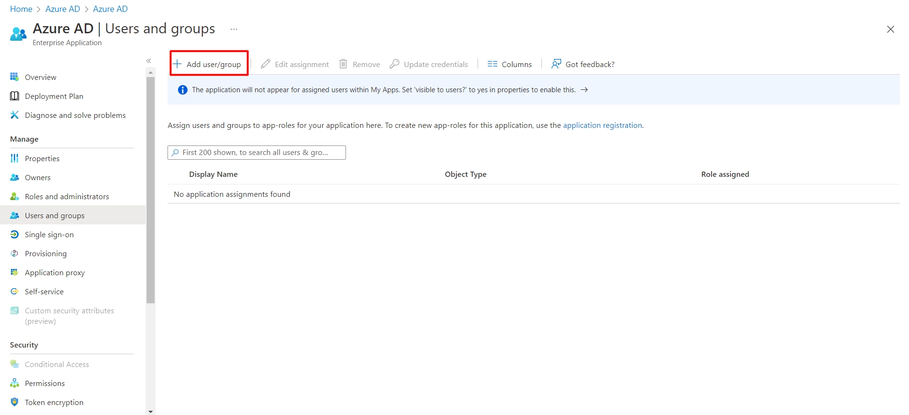909x415 pixels.
Task: Click sidebar scrollbar down arrow
Action: pos(150,412)
